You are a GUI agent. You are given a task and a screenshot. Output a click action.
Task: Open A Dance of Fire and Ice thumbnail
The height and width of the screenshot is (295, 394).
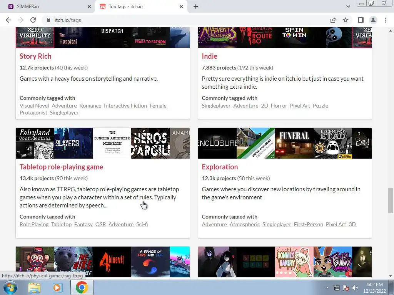pyautogui.click(x=150, y=262)
